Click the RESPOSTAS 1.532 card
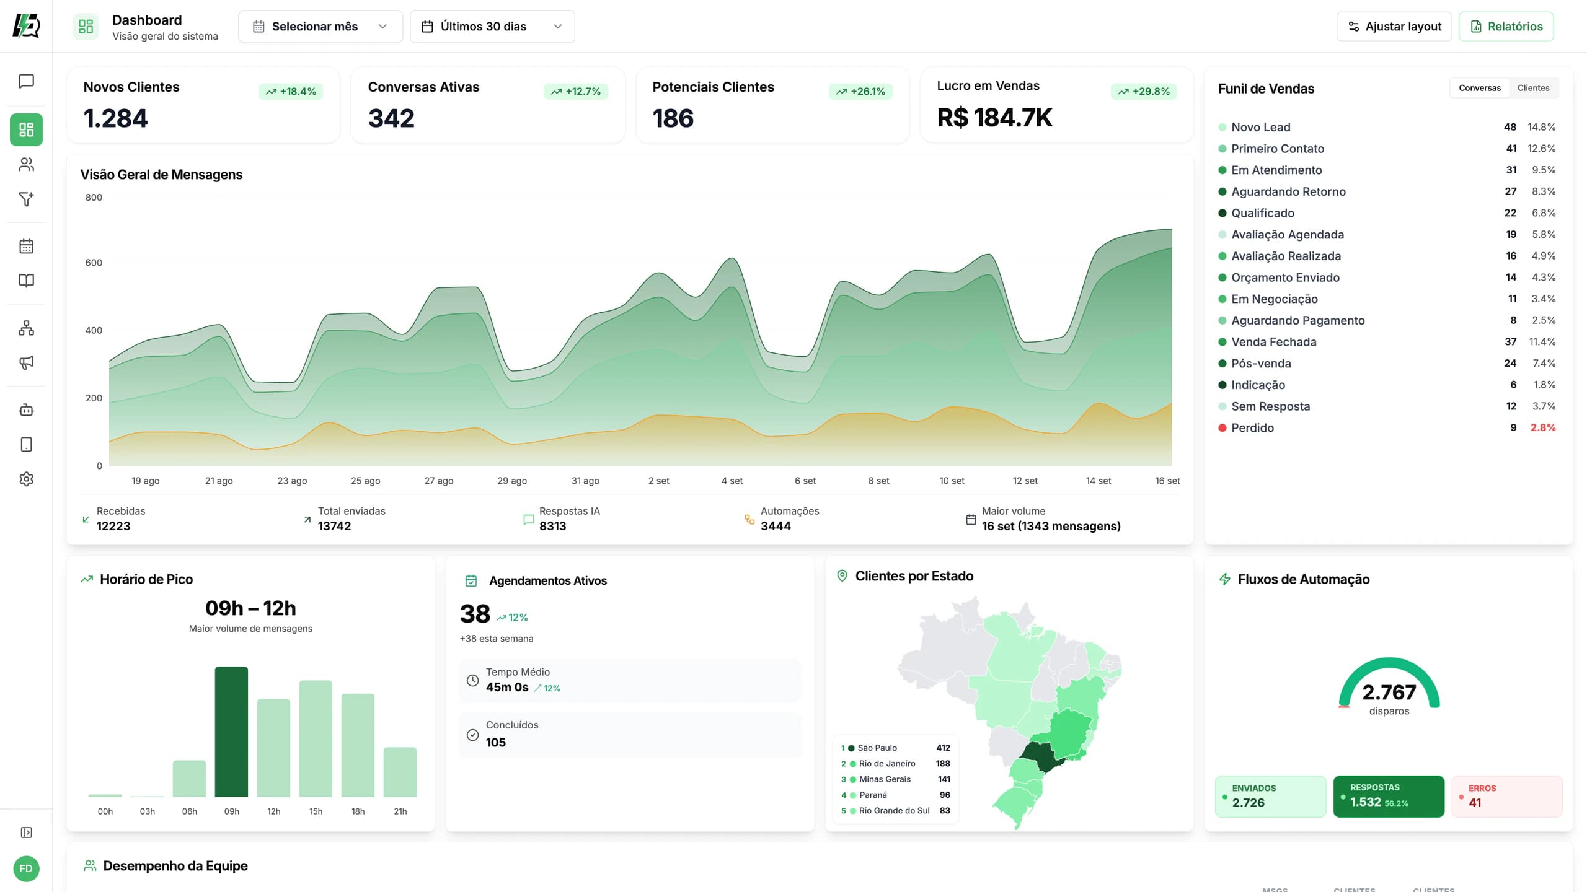This screenshot has width=1587, height=892. pos(1389,796)
